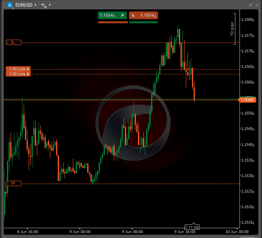Viewport: 262px width, 238px height.
Task: Click the orange 1.15544 buy button
Action: [x=143, y=16]
